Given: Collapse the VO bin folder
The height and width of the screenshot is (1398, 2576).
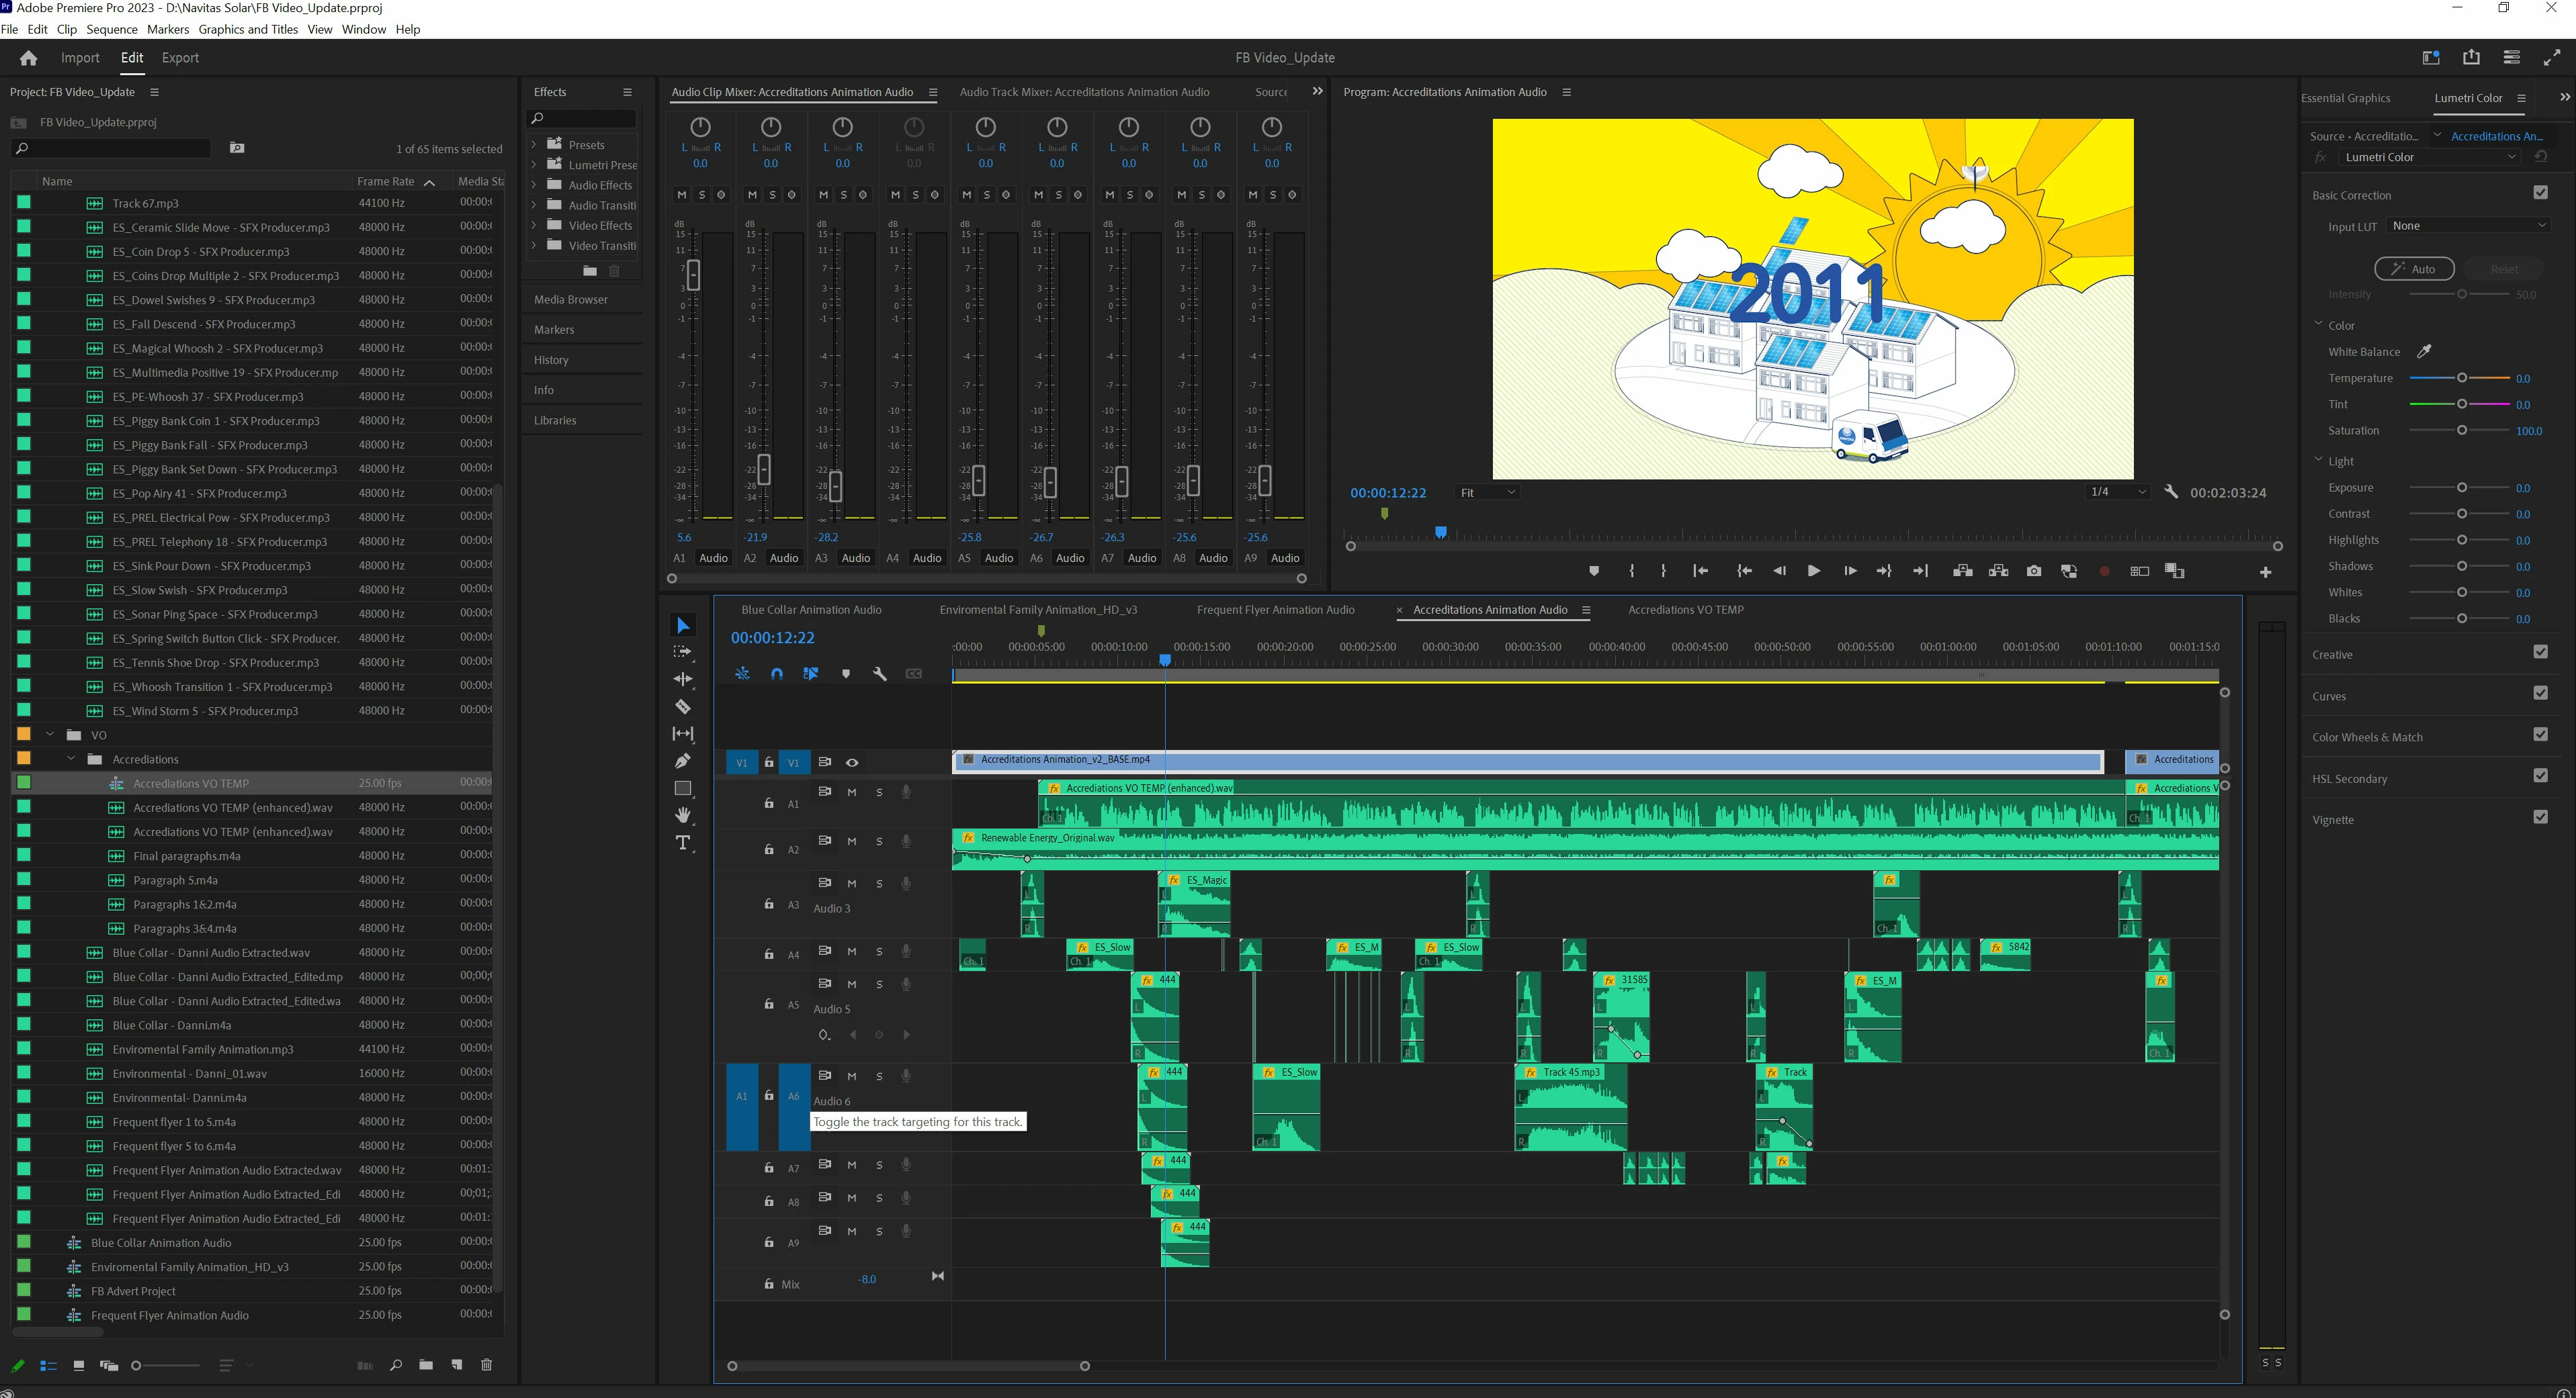Looking at the screenshot, I should [x=50, y=735].
